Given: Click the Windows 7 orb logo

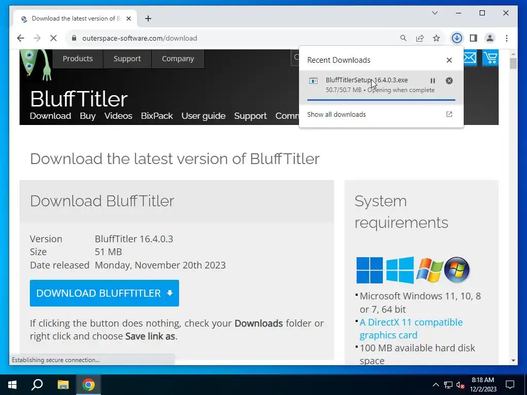Looking at the screenshot, I should [457, 270].
